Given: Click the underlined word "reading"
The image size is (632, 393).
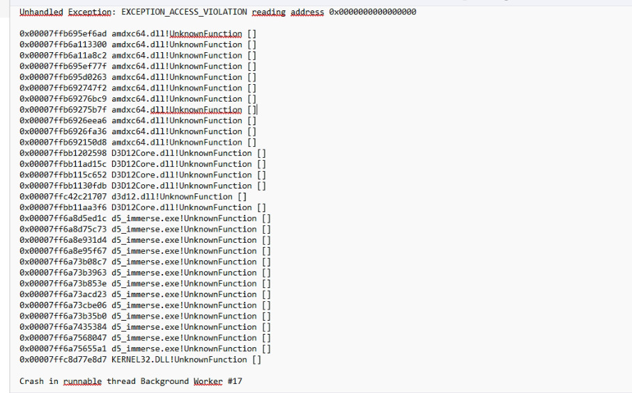Looking at the screenshot, I should tap(269, 12).
